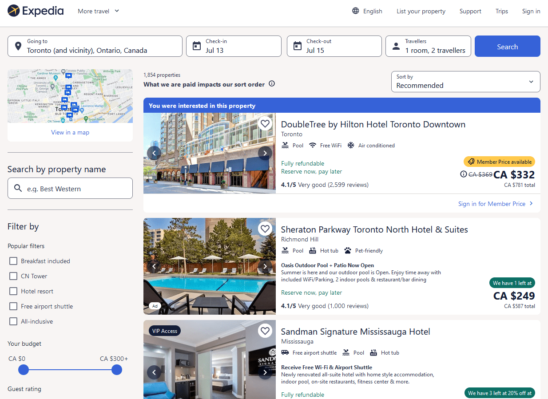The height and width of the screenshot is (399, 548).
Task: Click the DoubleTree hotel exterior photo
Action: tap(210, 153)
